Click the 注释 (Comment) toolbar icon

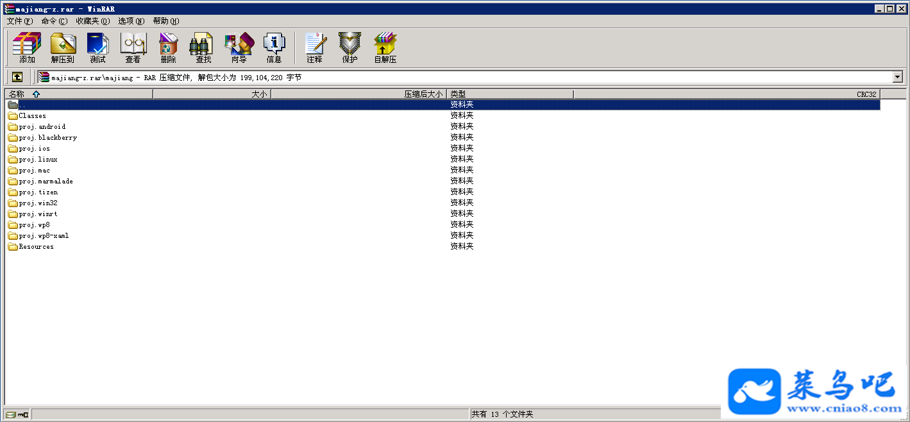pyautogui.click(x=315, y=48)
